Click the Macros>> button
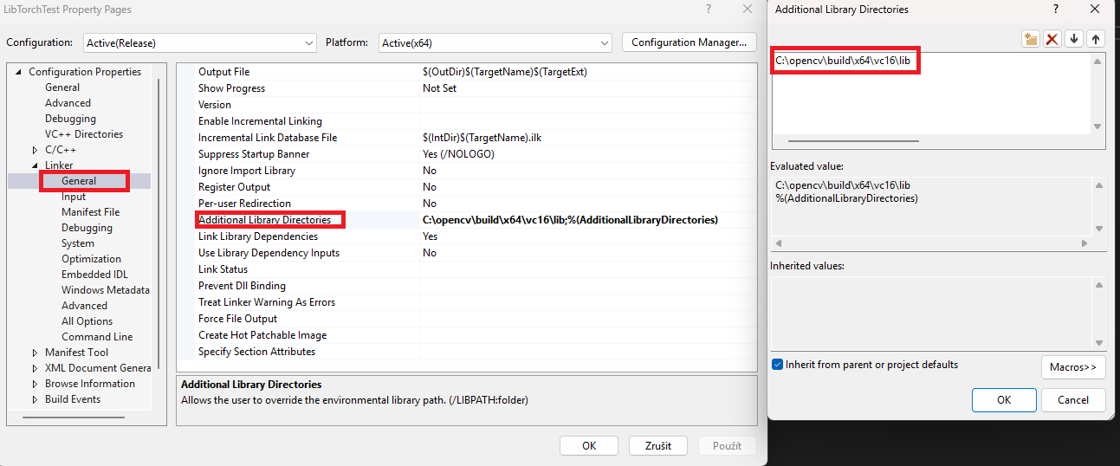Screen dimensions: 1120x466 pyautogui.click(x=1073, y=367)
